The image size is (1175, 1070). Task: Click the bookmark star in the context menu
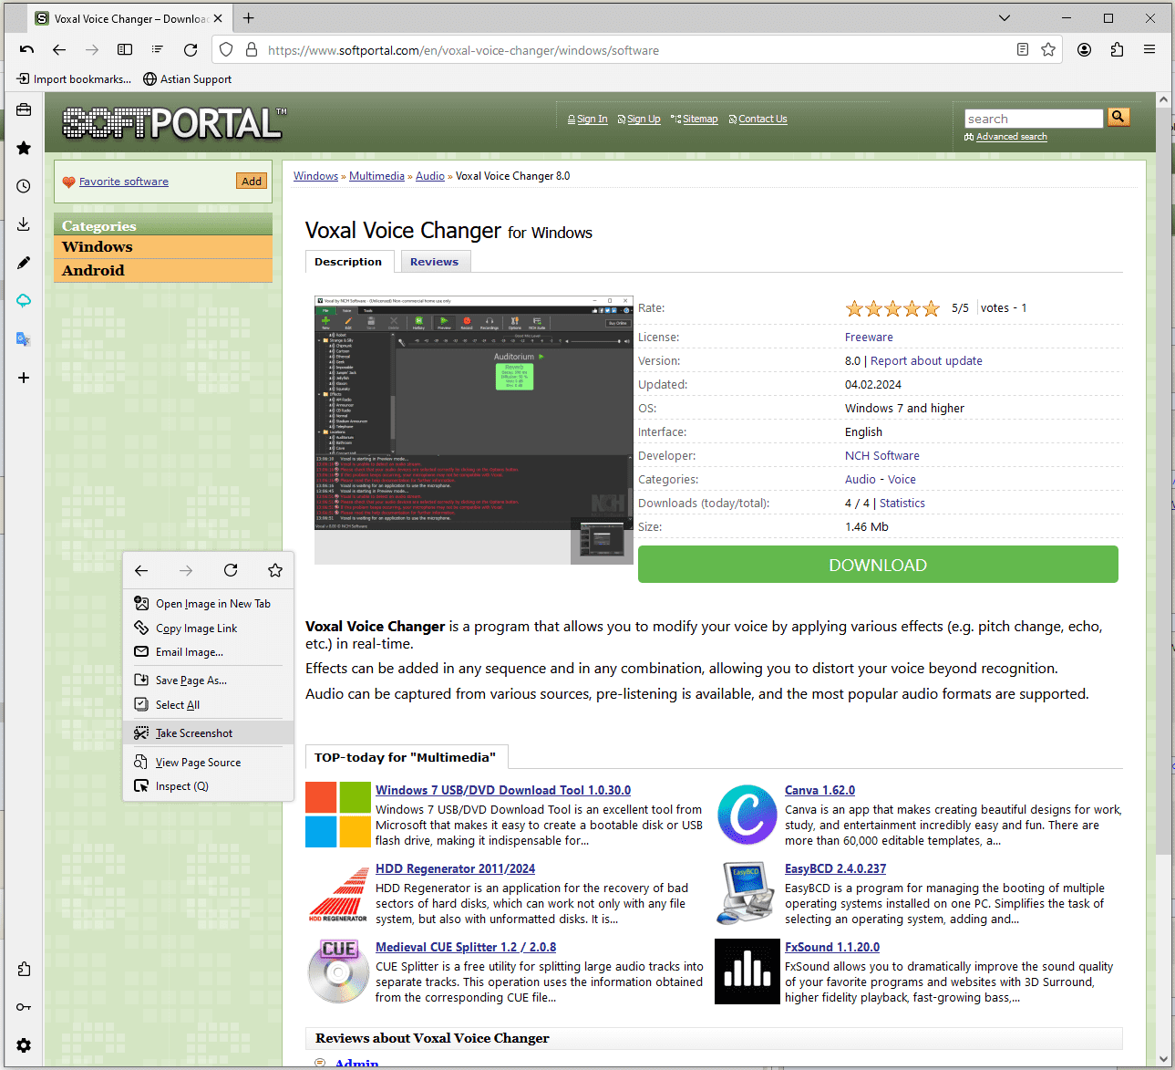275,570
